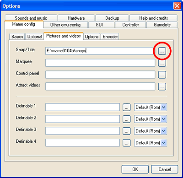Image resolution: width=183 pixels, height=178 pixels.
Task: Click Definable 1 browse button
Action: [127, 107]
